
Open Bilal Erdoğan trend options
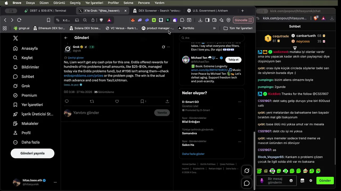tap(239, 119)
